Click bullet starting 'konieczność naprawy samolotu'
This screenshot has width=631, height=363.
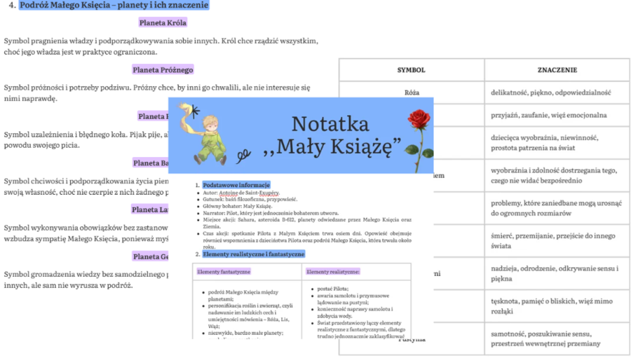pos(355,313)
